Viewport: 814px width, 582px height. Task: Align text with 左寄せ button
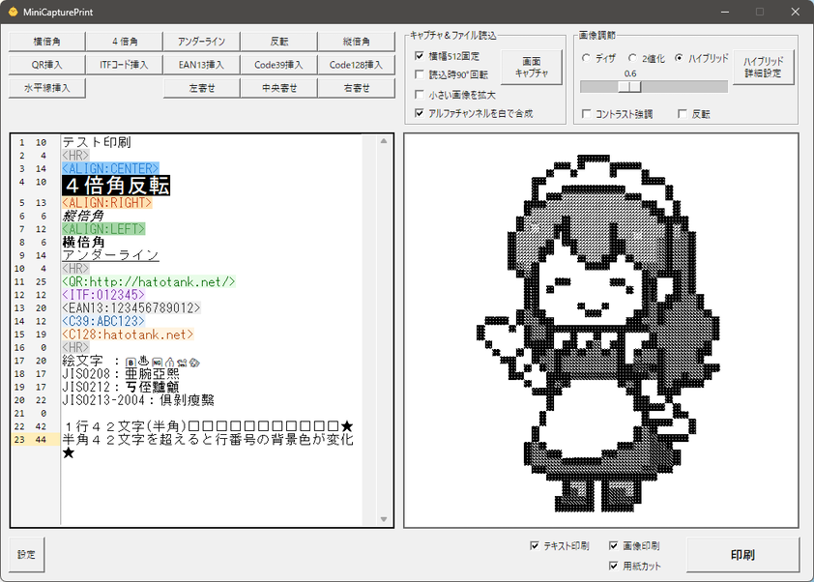(201, 88)
